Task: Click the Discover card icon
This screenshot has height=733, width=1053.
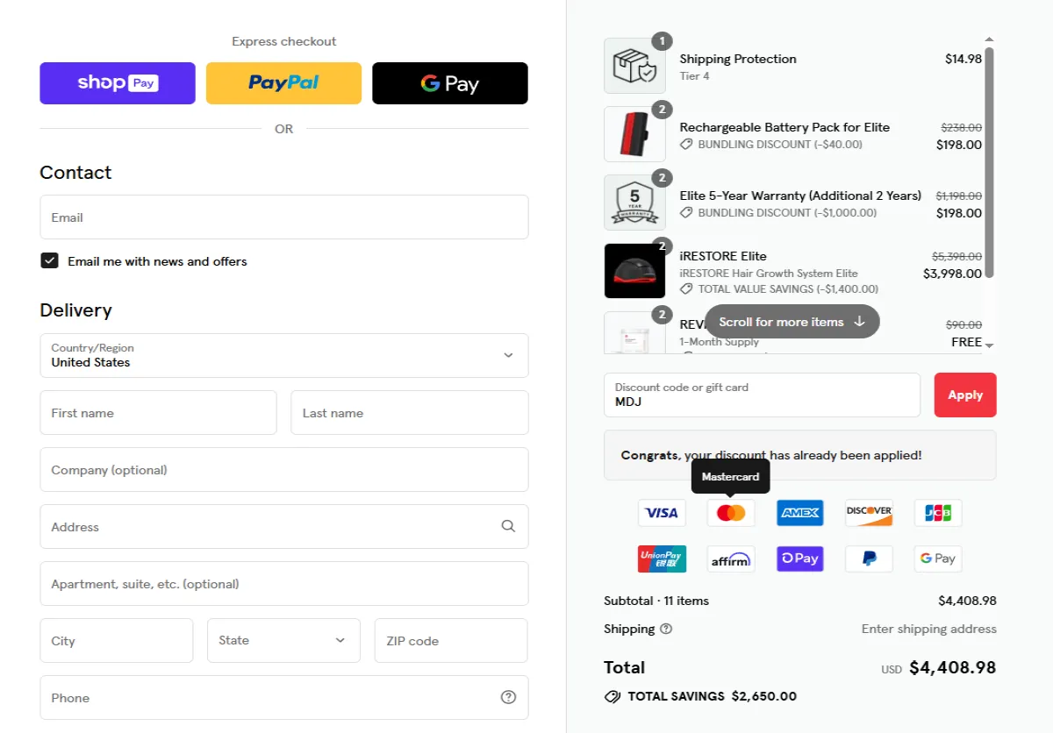Action: (869, 513)
